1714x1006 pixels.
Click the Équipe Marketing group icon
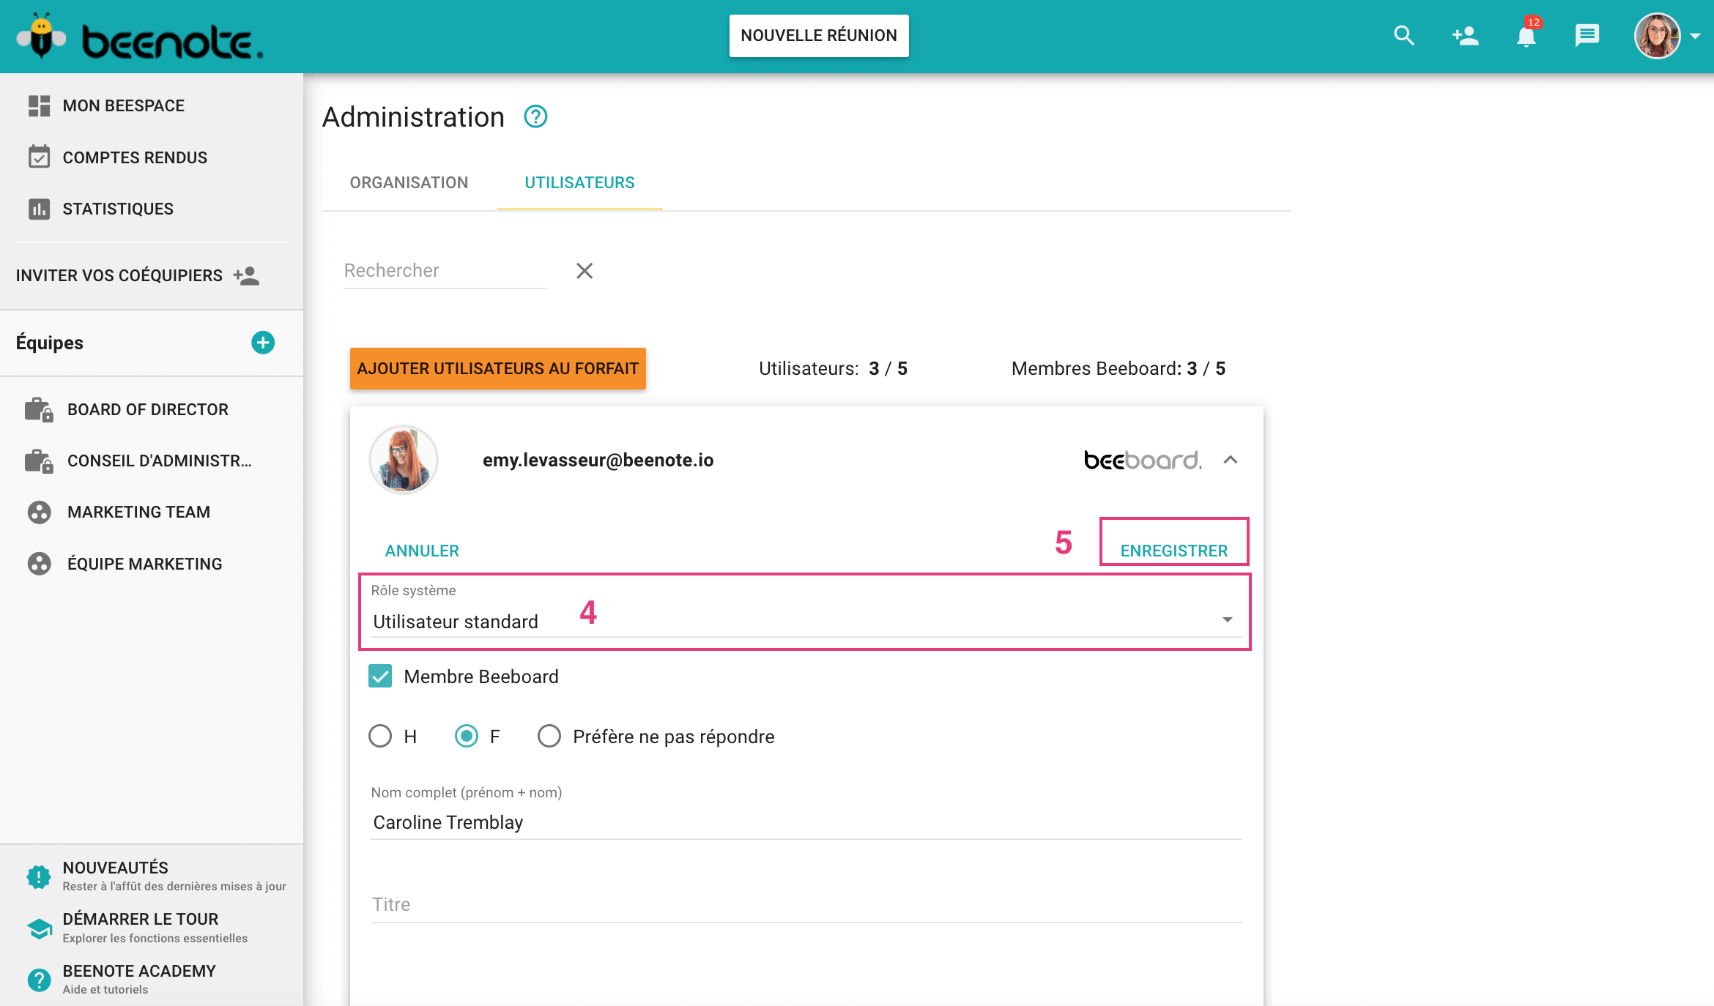[39, 563]
